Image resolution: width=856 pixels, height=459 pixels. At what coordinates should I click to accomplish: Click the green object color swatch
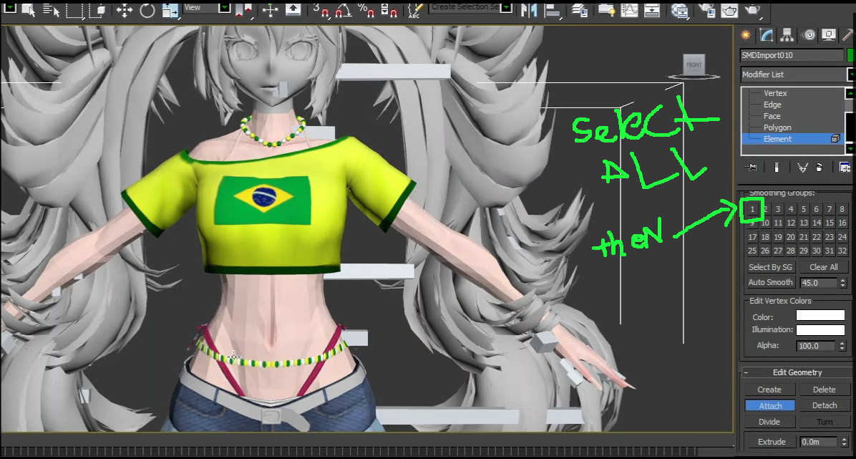pyautogui.click(x=851, y=55)
